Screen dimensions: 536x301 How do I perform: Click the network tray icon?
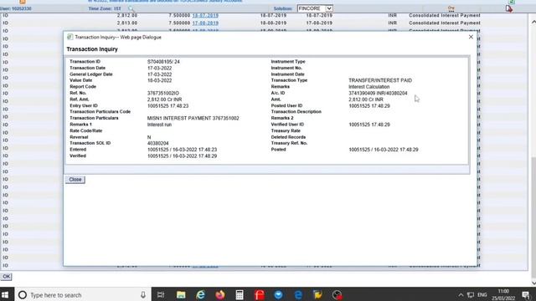471,295
